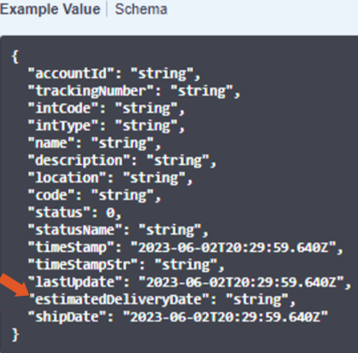The image size is (358, 353).
Task: Click the estimatedDeliveryDate property key
Action: pyautogui.click(x=119, y=300)
